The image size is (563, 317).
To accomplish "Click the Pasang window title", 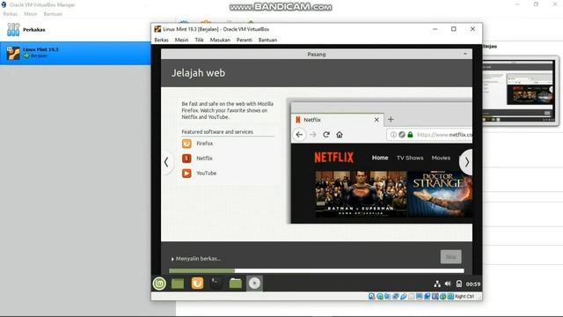I will click(x=317, y=55).
